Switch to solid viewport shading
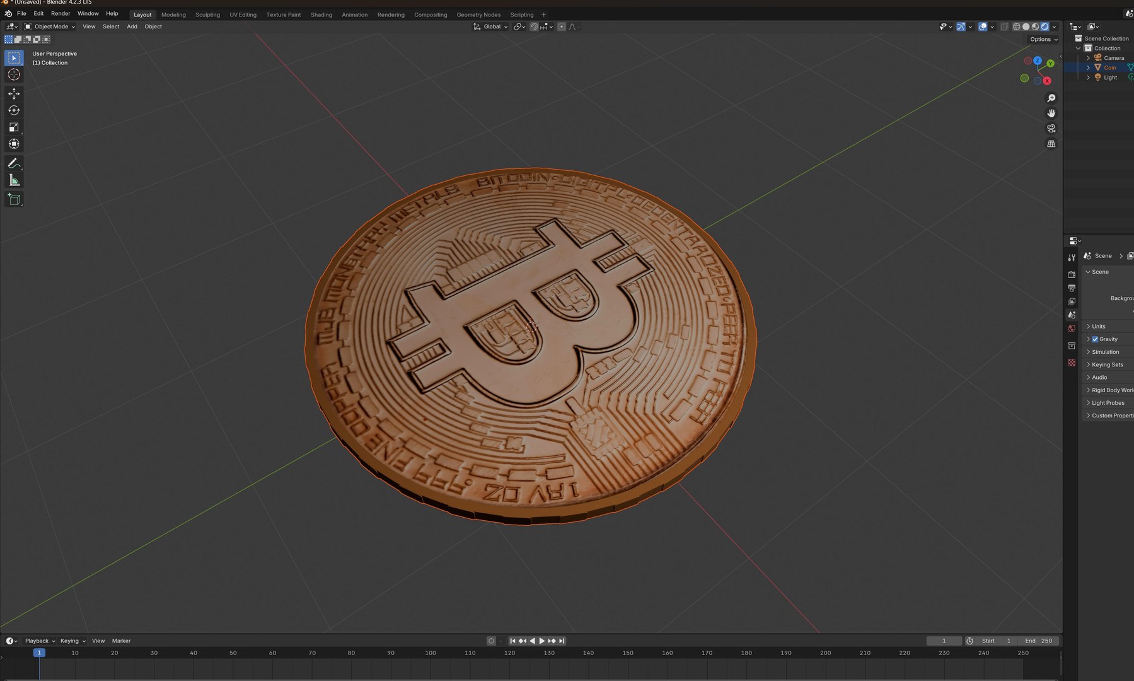 (1026, 26)
